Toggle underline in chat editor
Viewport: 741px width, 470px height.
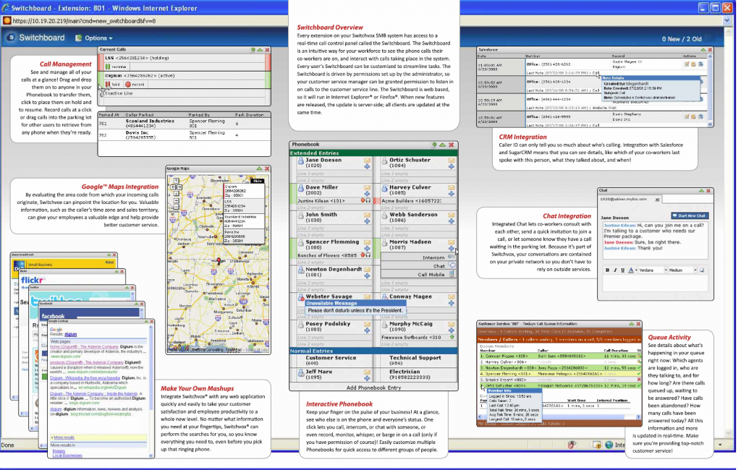(623, 270)
